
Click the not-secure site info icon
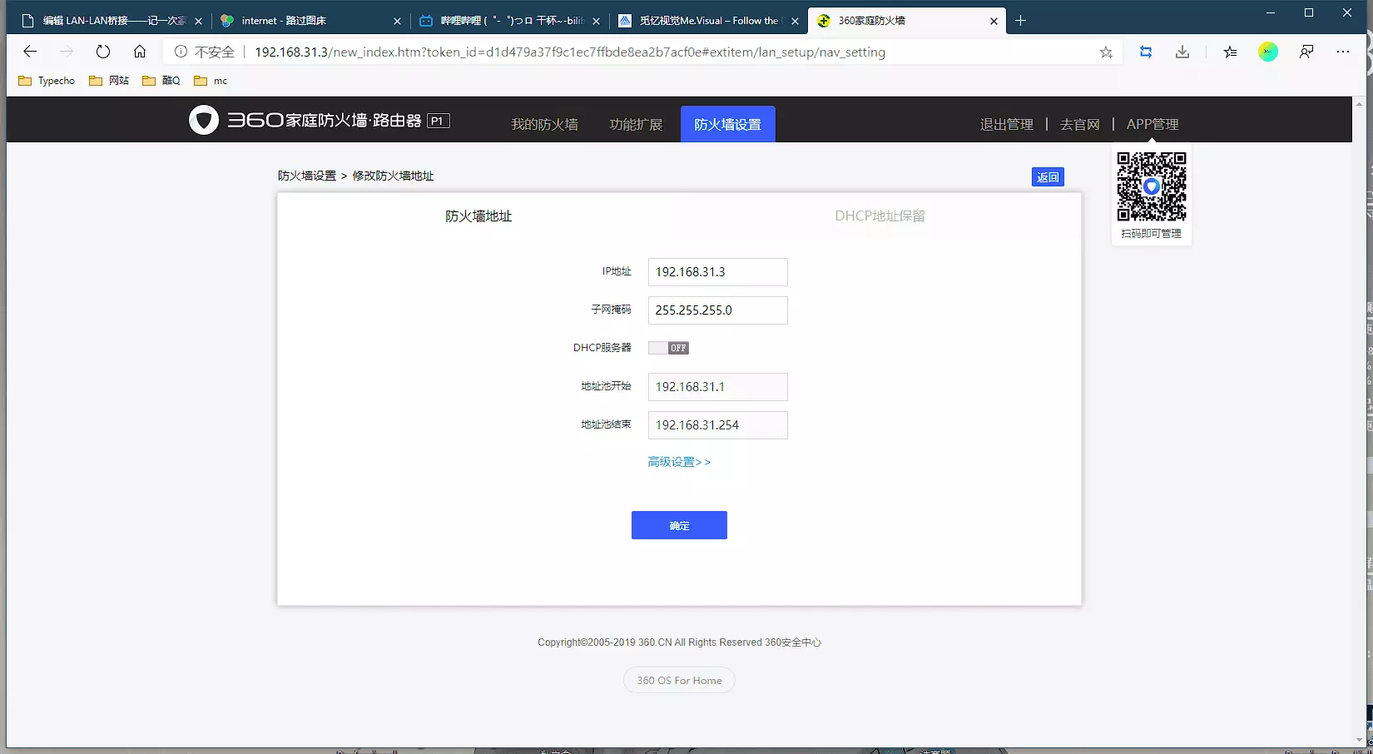click(x=181, y=52)
